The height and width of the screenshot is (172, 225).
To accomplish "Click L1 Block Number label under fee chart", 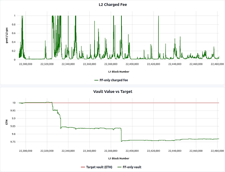I will coord(119,72).
